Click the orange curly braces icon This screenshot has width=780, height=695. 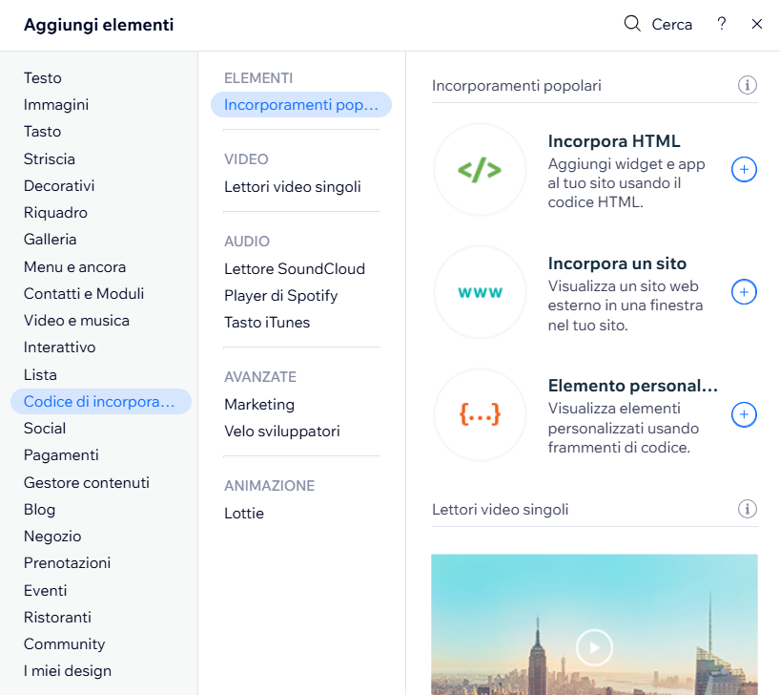(x=479, y=414)
